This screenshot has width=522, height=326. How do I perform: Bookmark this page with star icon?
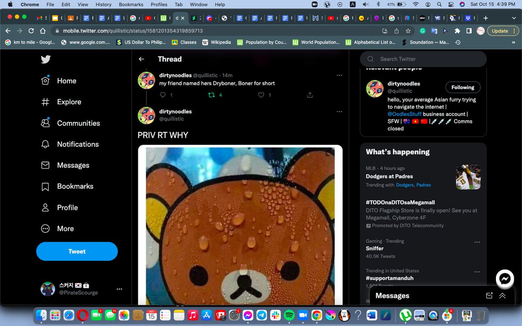(408, 31)
